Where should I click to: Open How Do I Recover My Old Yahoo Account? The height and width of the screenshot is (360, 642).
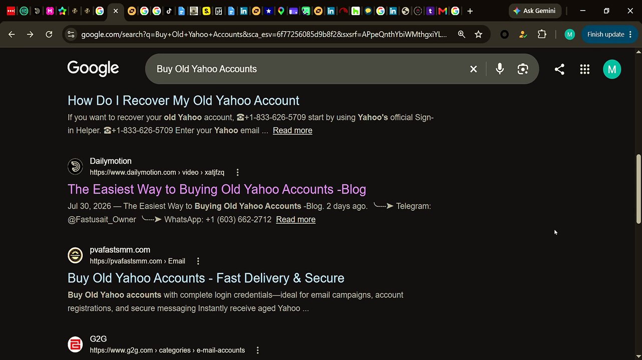click(183, 100)
